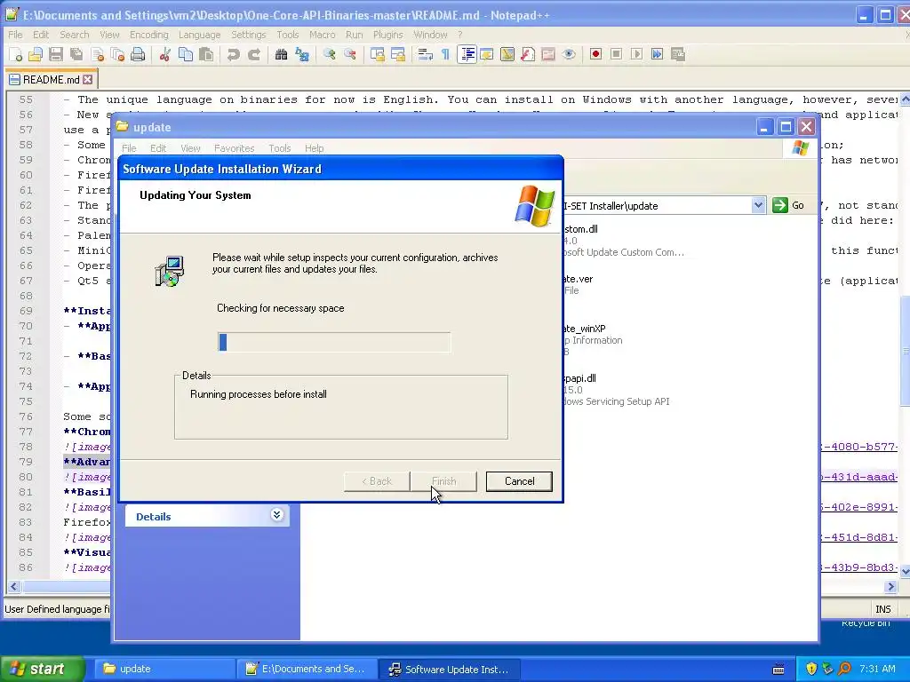Click Save All icon in Notepad++ toolbar
The image size is (910, 682).
pyautogui.click(x=76, y=54)
